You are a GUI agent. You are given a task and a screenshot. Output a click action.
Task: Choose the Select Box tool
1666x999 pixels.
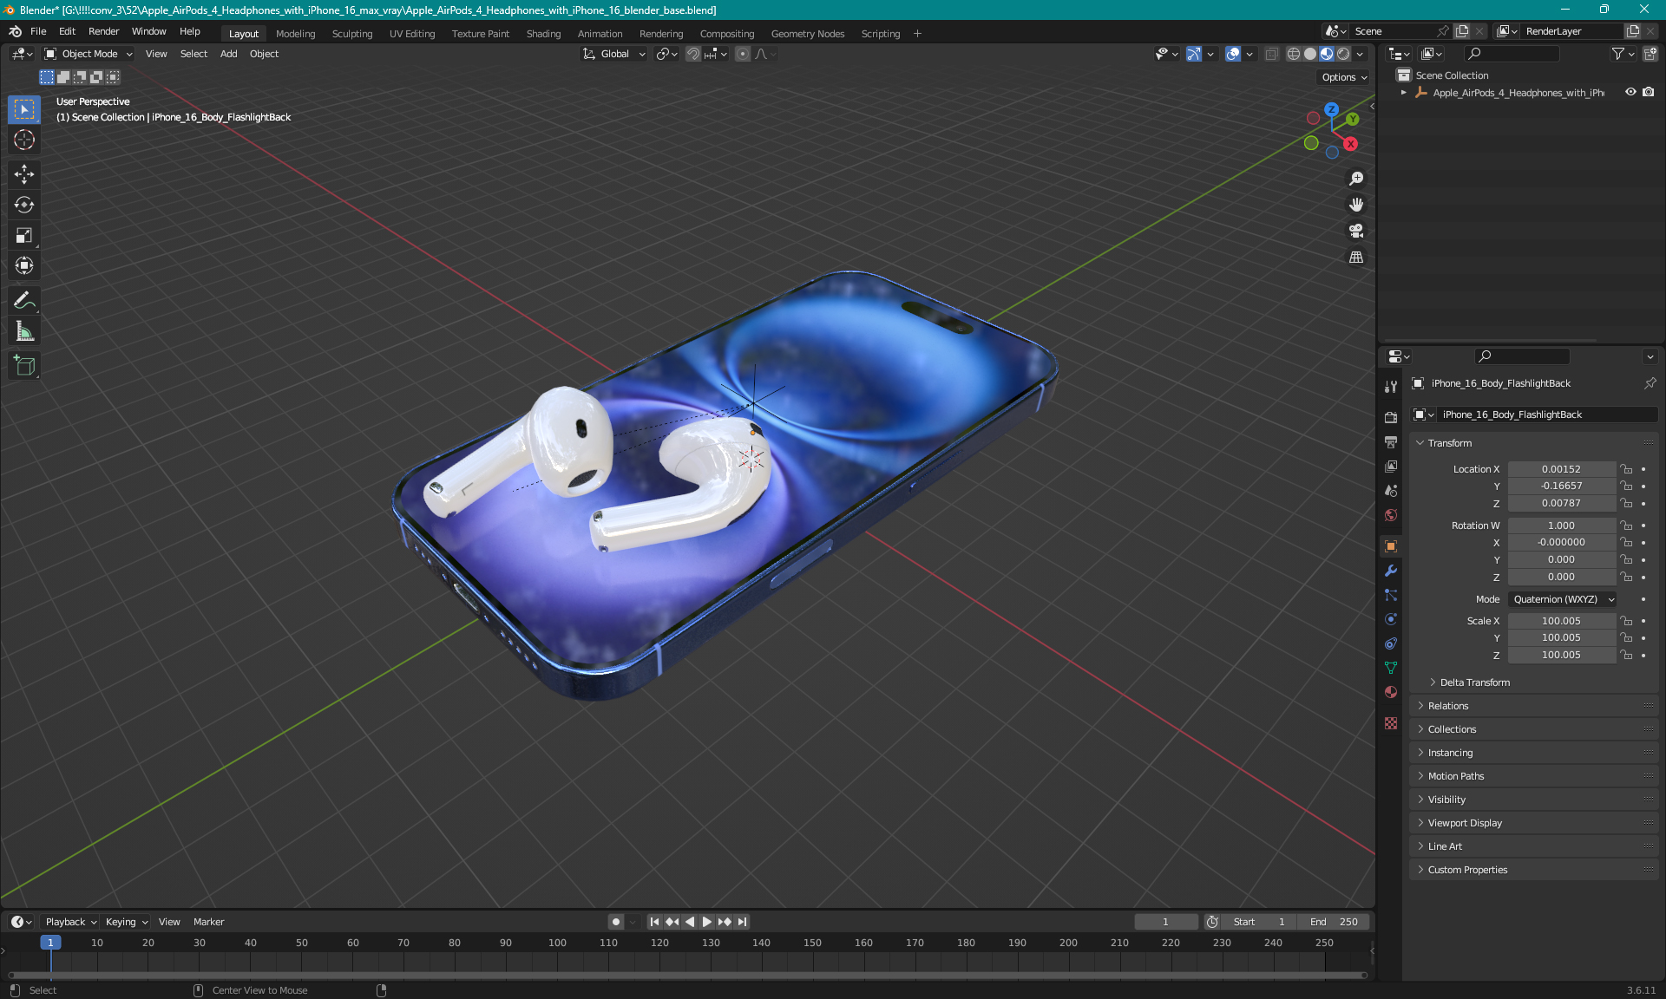pos(24,109)
